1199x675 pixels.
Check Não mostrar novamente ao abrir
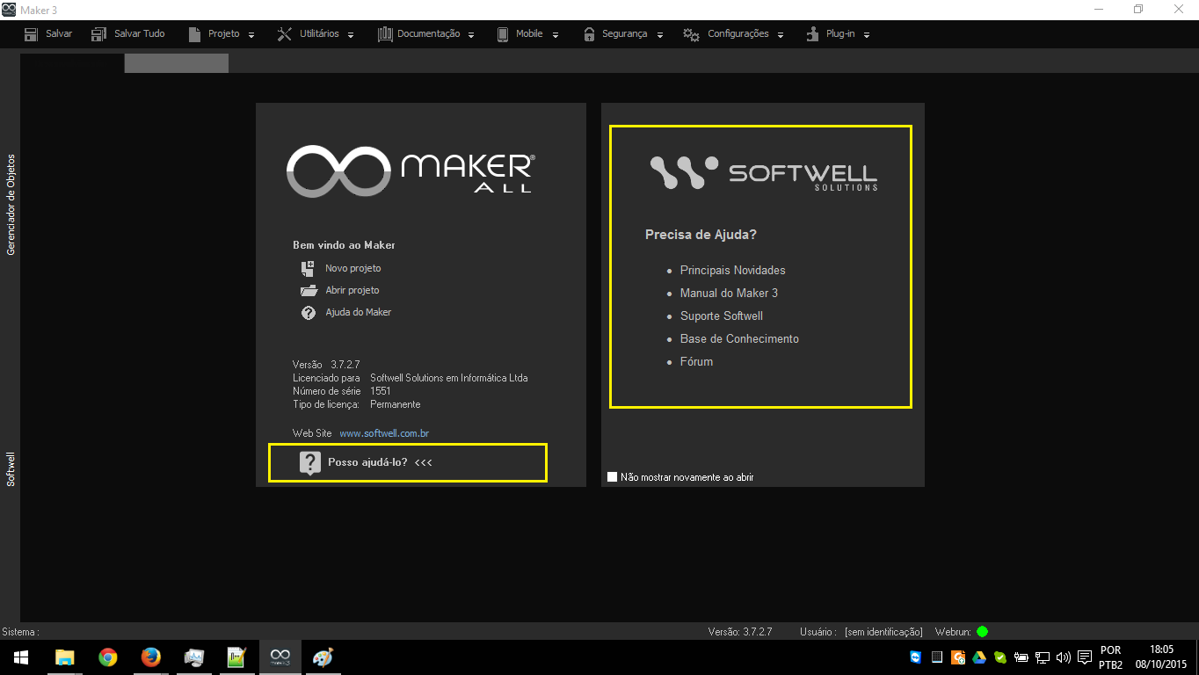click(613, 477)
